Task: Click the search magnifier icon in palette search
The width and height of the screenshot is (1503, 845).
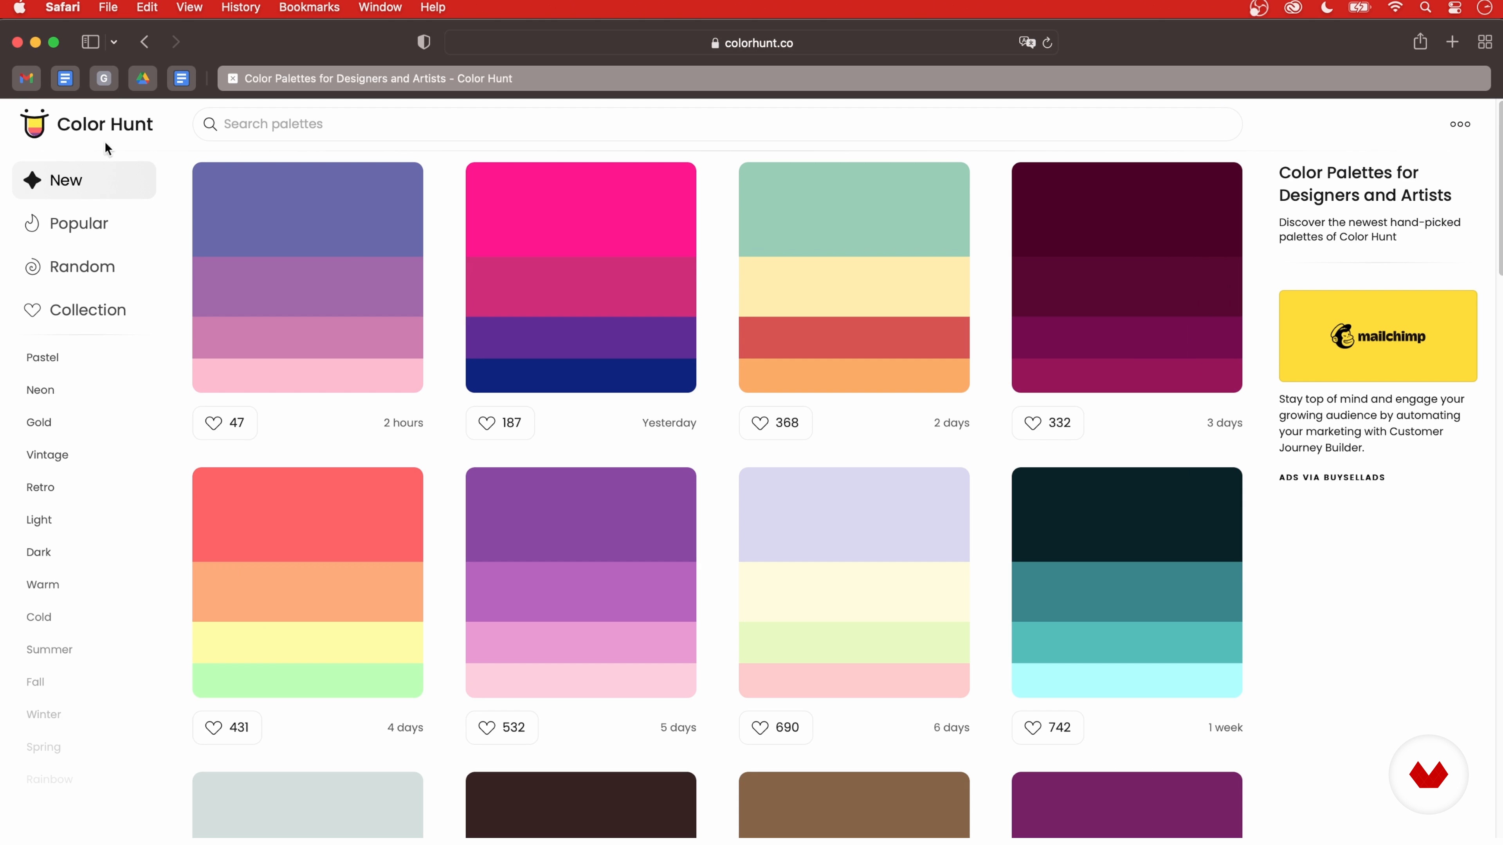Action: pos(210,124)
